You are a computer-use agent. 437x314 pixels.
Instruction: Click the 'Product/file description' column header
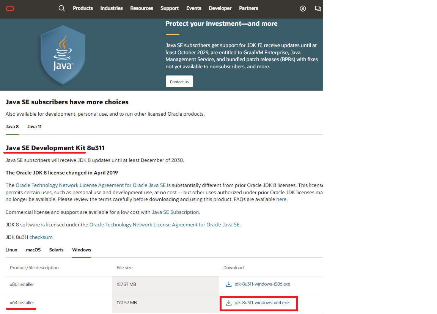point(34,268)
